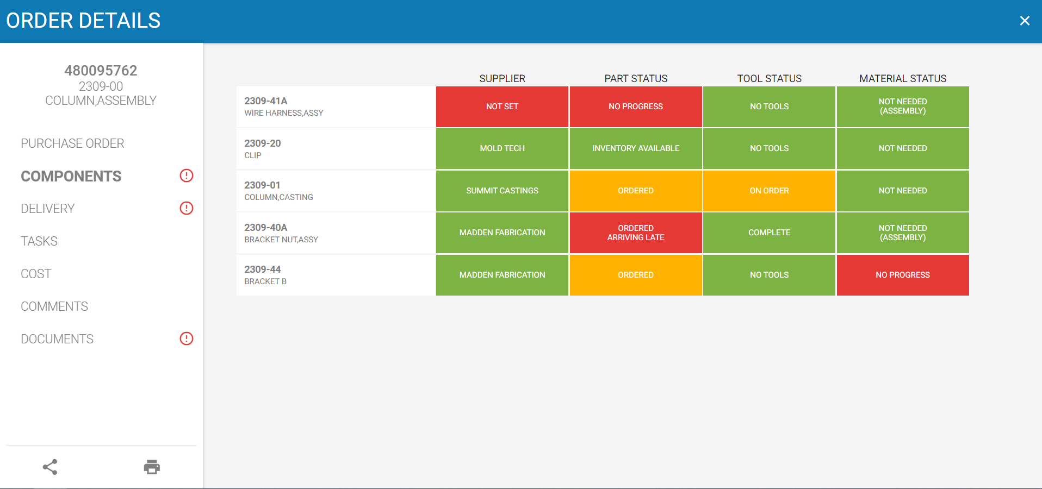Click SUMMIT CASTINGS supplier cell
The width and height of the screenshot is (1042, 489).
click(502, 191)
